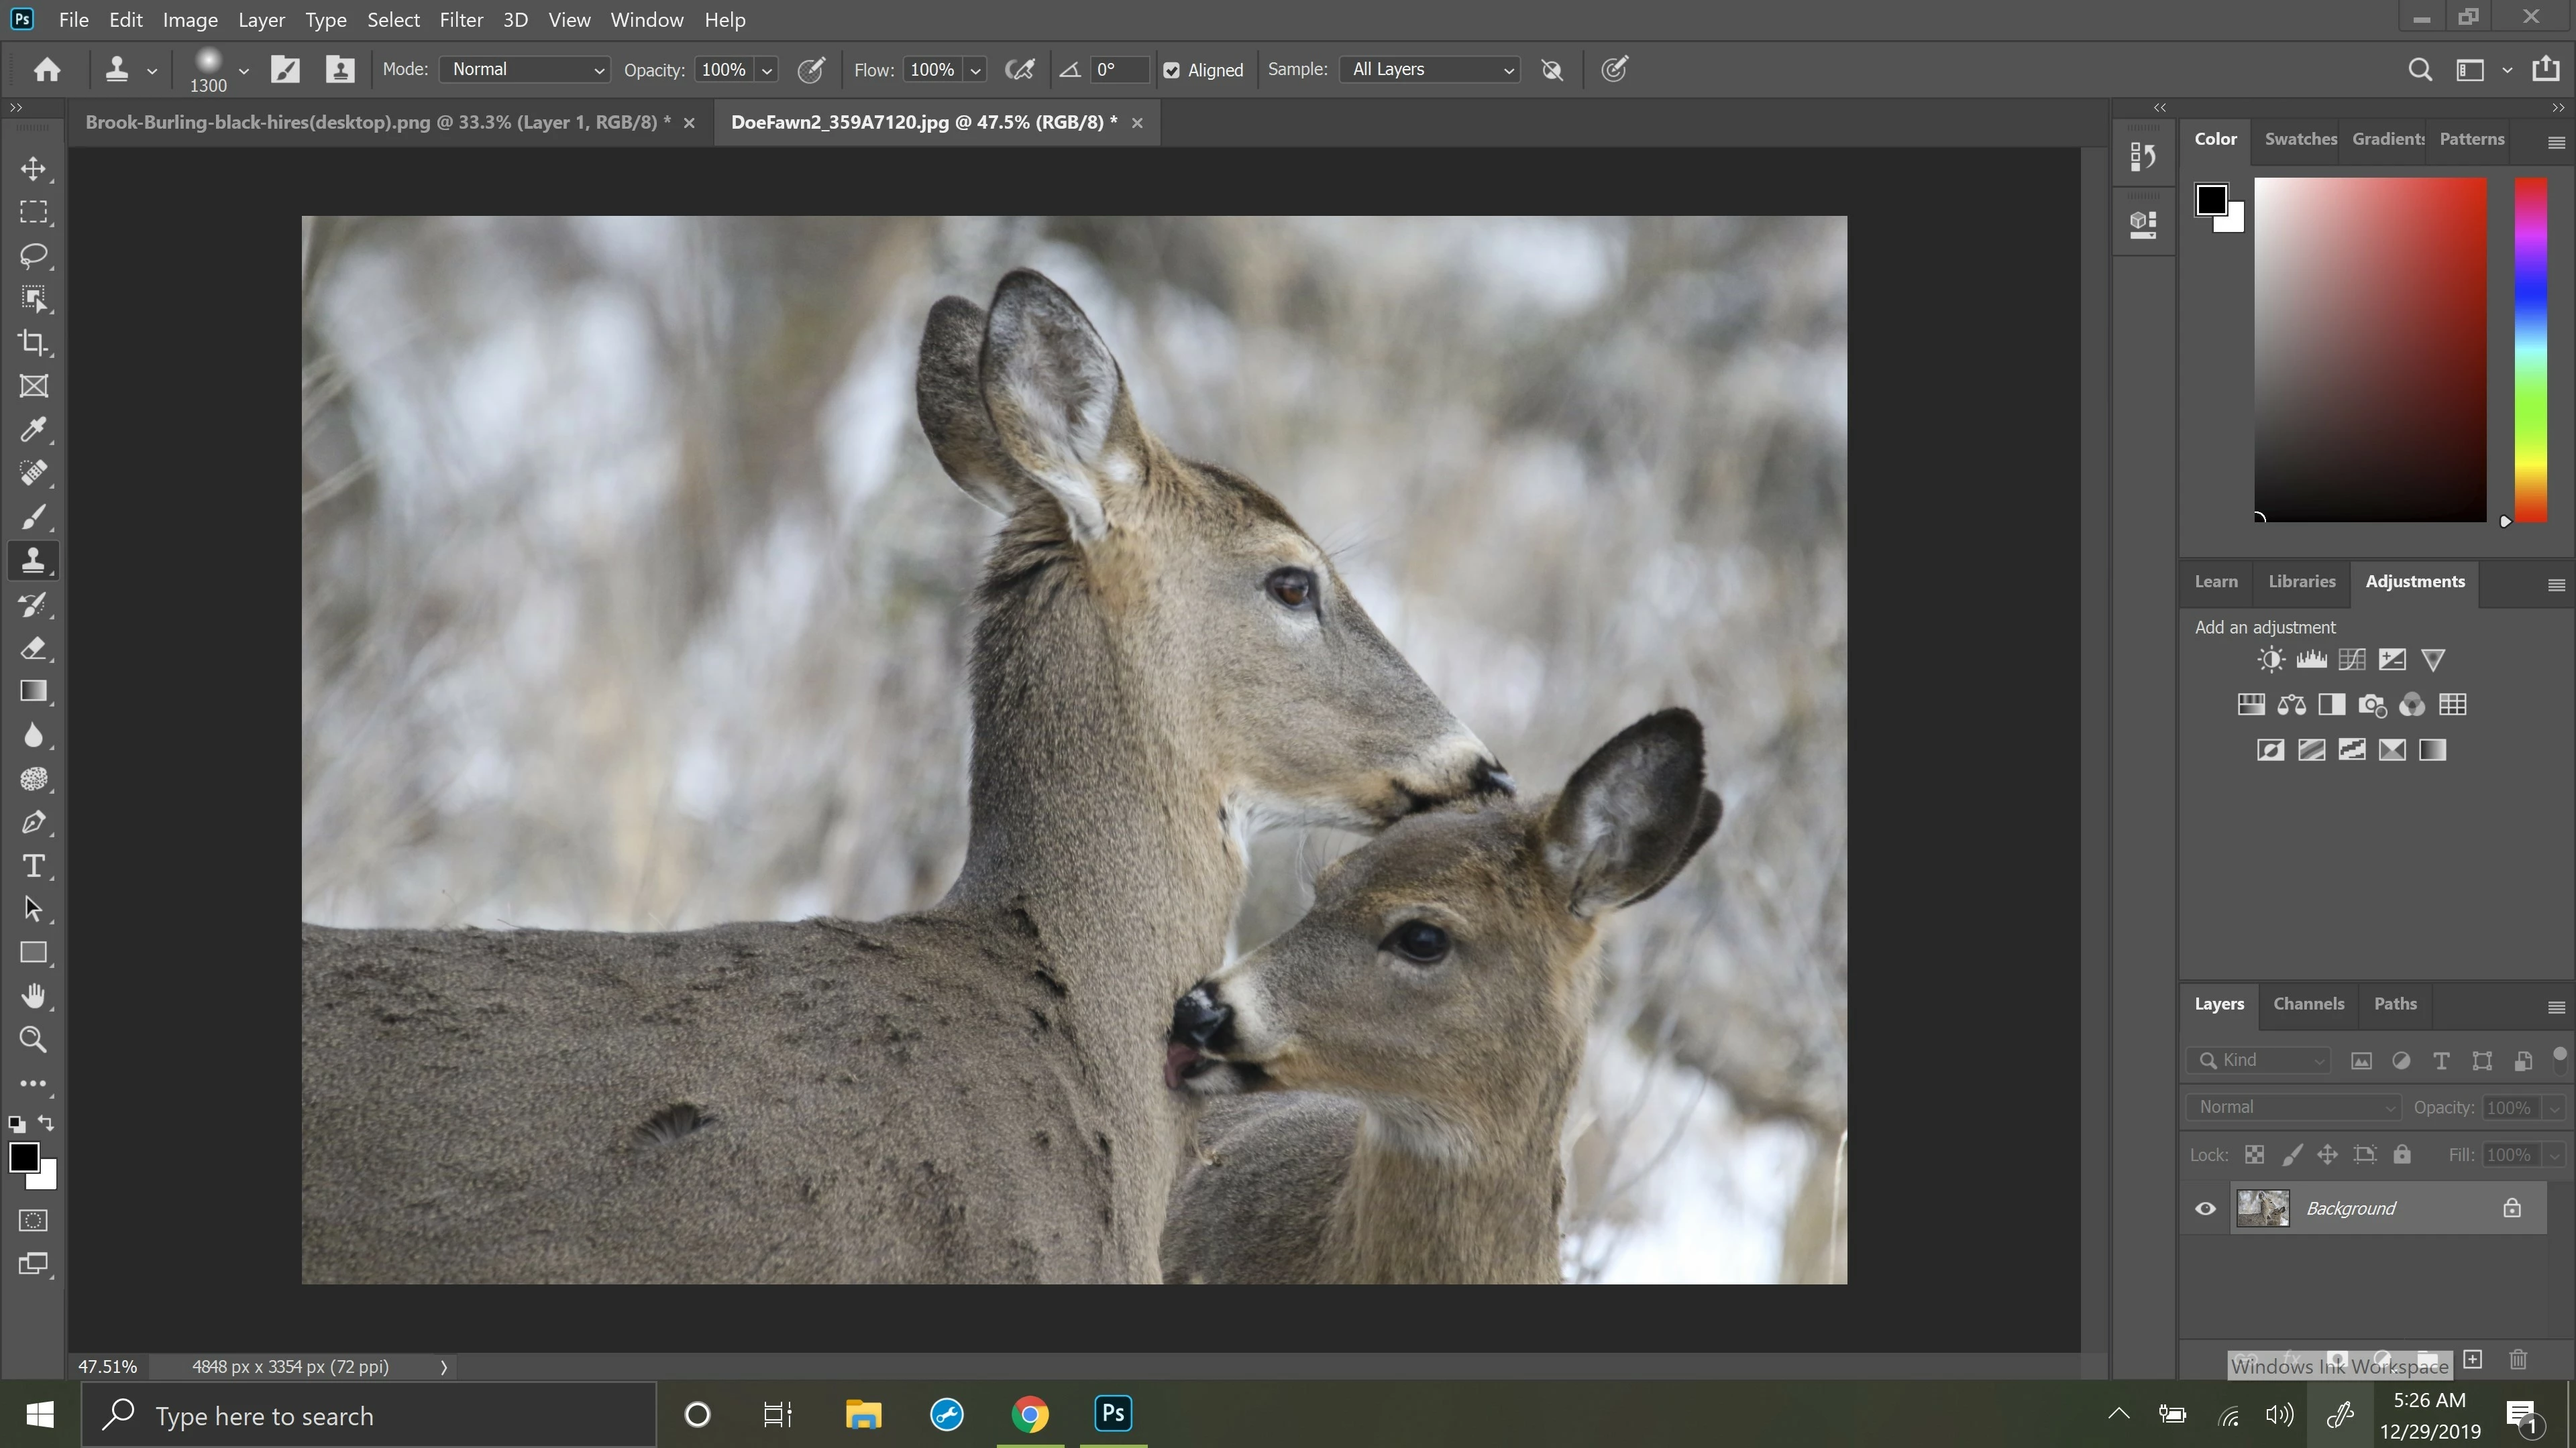Switch to the Channels tab
Image resolution: width=2576 pixels, height=1448 pixels.
point(2308,1004)
